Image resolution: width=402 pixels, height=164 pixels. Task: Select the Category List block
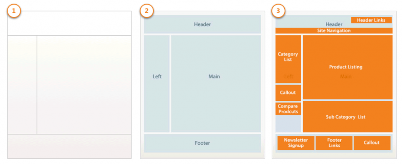288,59
